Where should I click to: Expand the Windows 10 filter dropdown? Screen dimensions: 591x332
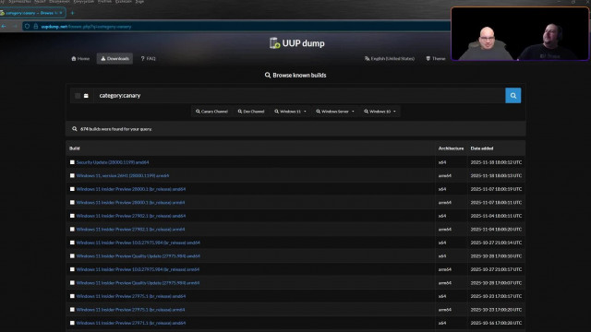[x=380, y=112]
